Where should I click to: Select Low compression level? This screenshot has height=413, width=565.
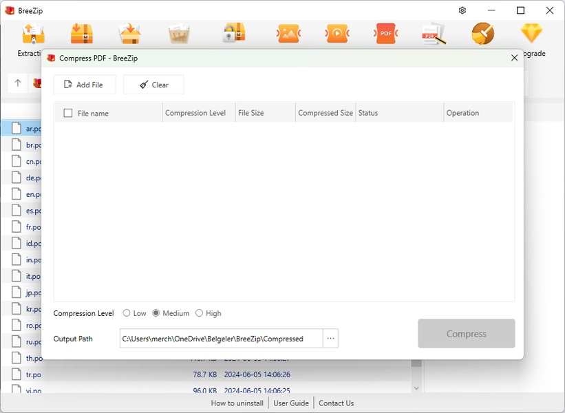[127, 313]
